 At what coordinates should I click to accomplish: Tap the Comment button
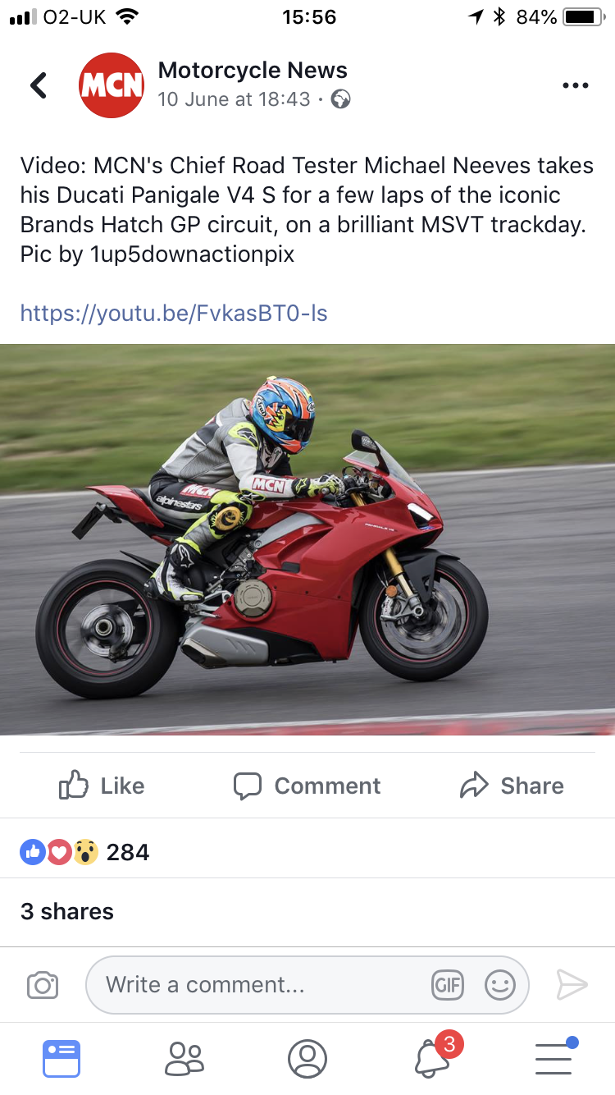tap(307, 786)
